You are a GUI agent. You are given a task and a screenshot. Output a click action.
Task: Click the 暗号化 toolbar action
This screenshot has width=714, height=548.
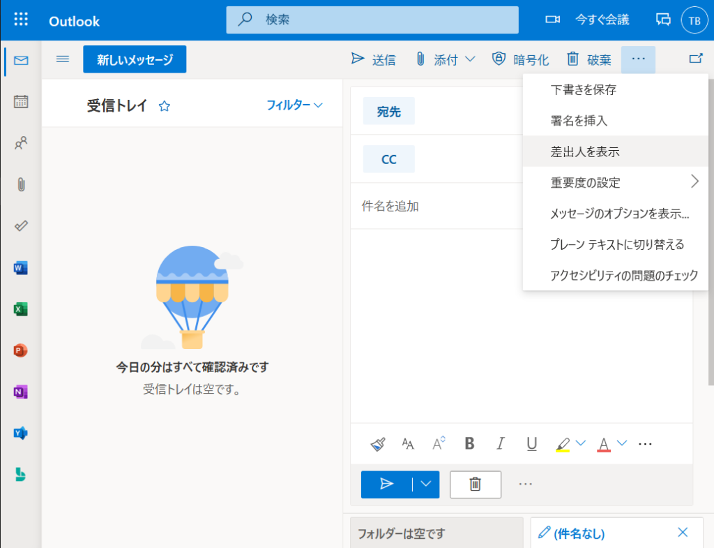(x=520, y=60)
